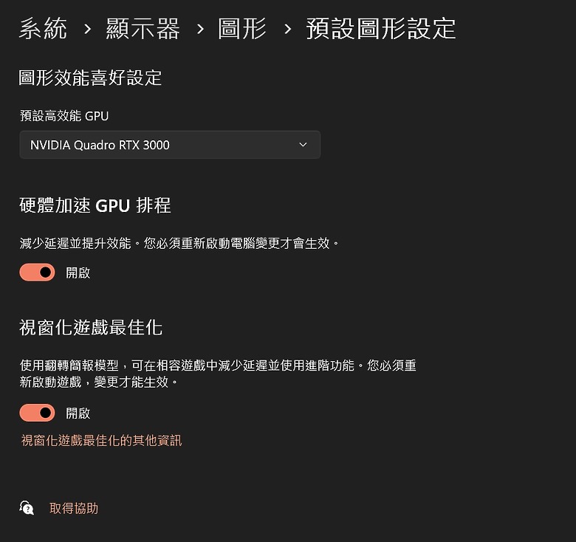Image resolution: width=576 pixels, height=542 pixels.
Task: Click the chevron after 圖形 breadcrumb
Action: coord(287,30)
